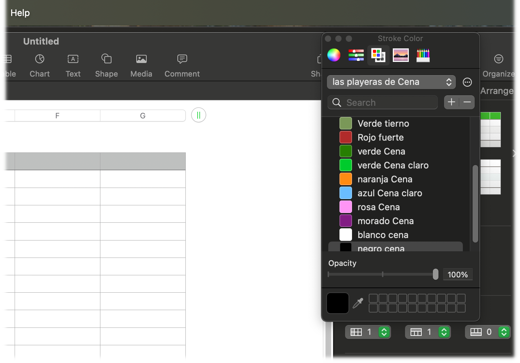Screen dimensions: 520x363
Task: Add a new color with the plus button
Action: pyautogui.click(x=451, y=102)
